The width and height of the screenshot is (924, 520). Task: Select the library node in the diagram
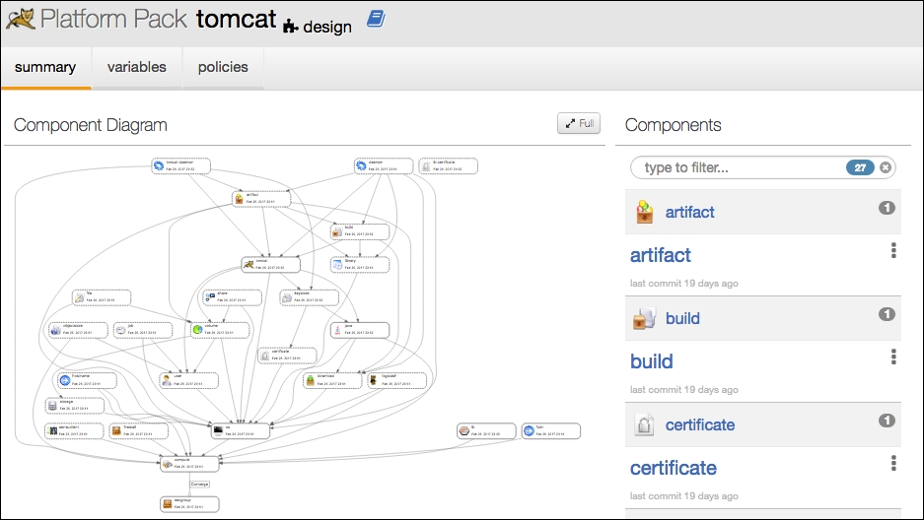click(x=360, y=265)
